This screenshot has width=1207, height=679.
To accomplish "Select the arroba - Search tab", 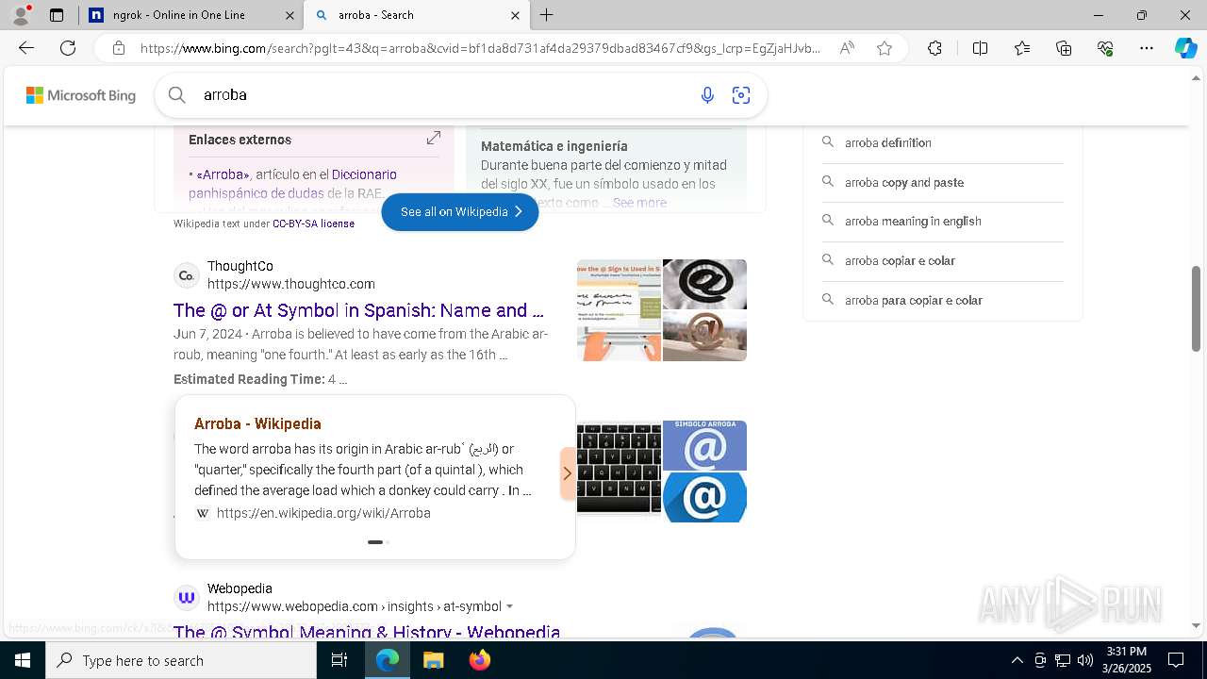I will tap(417, 15).
